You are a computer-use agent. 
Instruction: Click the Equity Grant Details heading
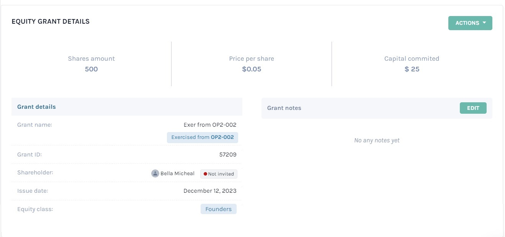pyautogui.click(x=51, y=22)
